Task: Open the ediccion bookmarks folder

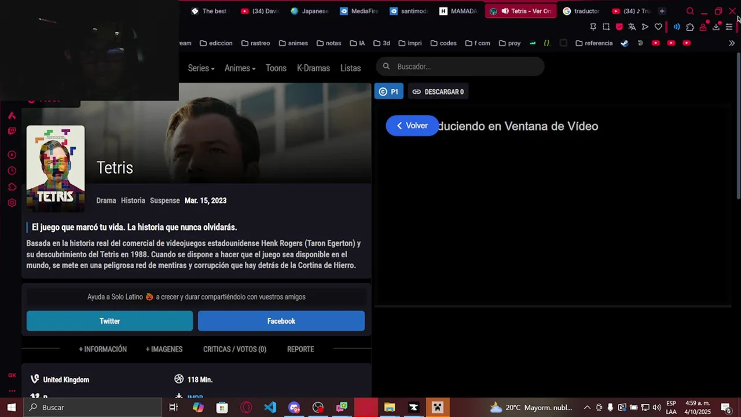Action: coord(216,43)
